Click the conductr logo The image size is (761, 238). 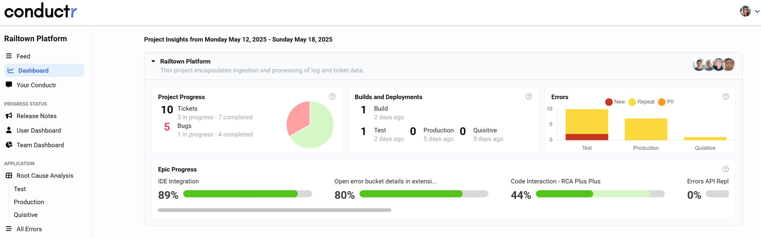(40, 11)
